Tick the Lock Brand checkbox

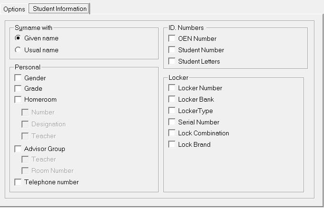(172, 144)
